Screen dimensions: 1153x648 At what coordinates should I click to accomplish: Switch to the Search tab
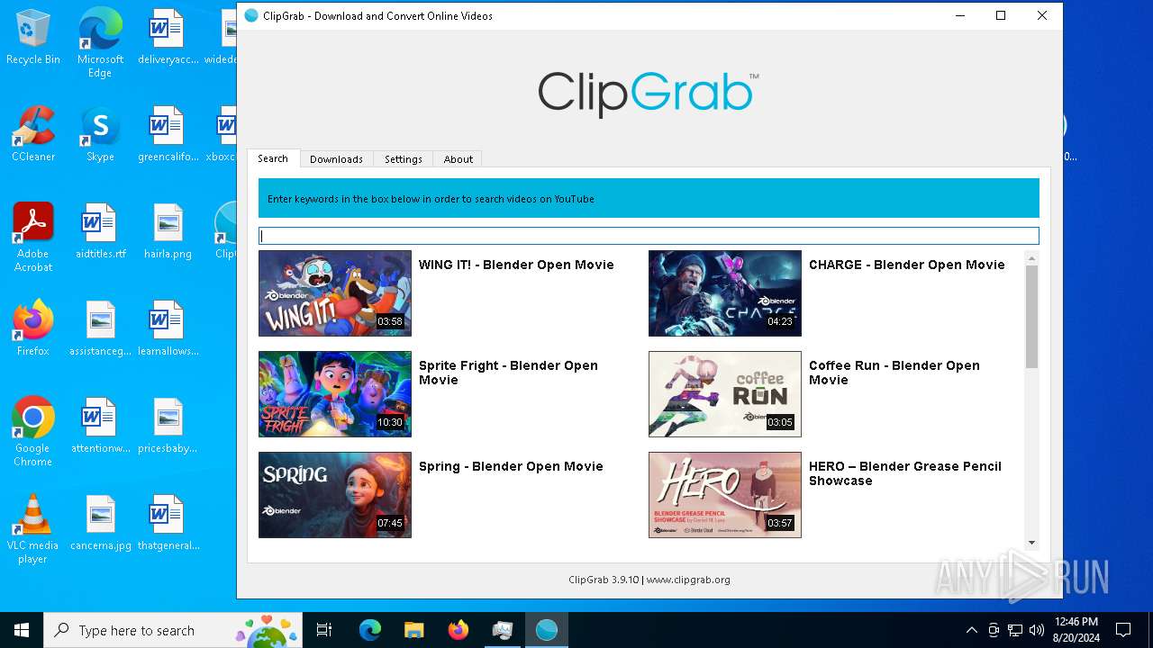tap(273, 158)
